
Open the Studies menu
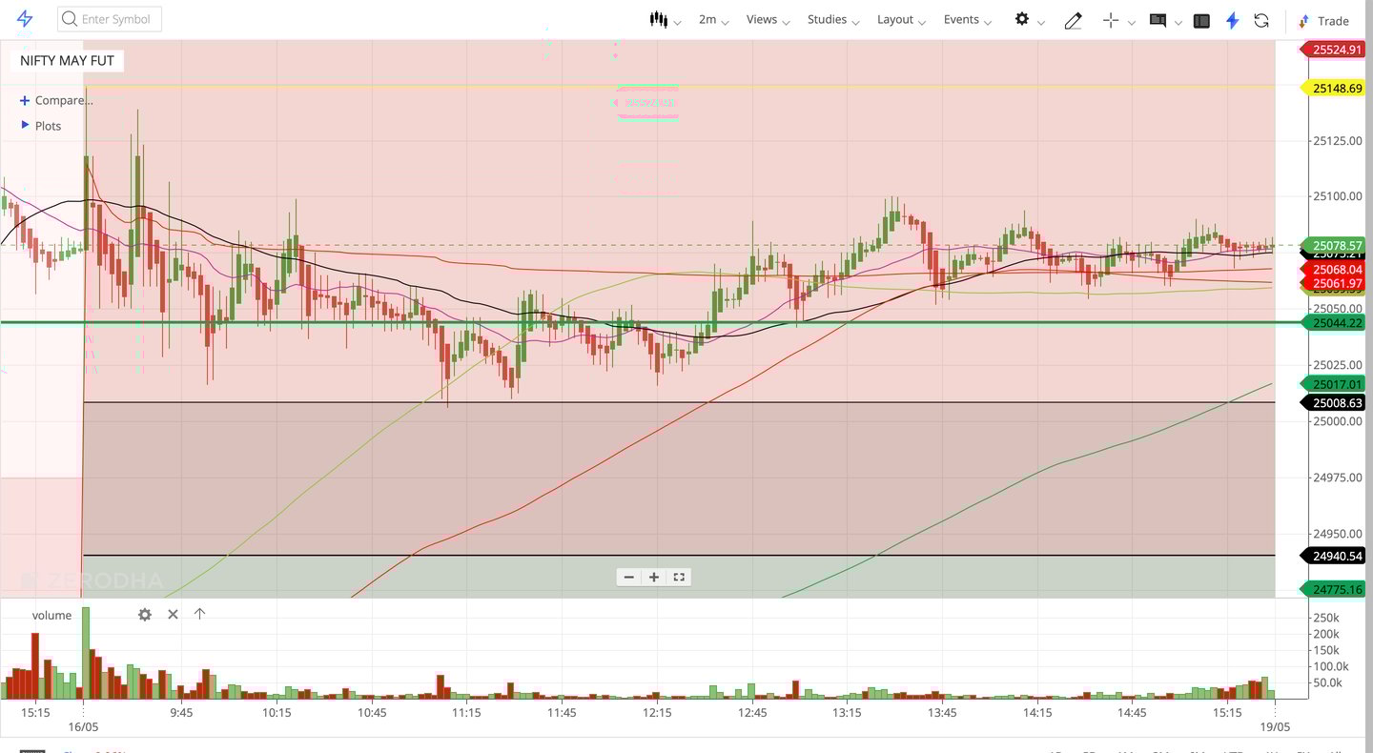pyautogui.click(x=833, y=19)
